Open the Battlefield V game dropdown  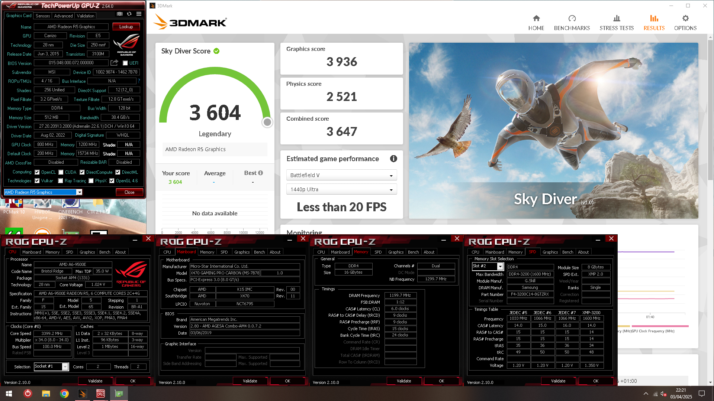[341, 175]
